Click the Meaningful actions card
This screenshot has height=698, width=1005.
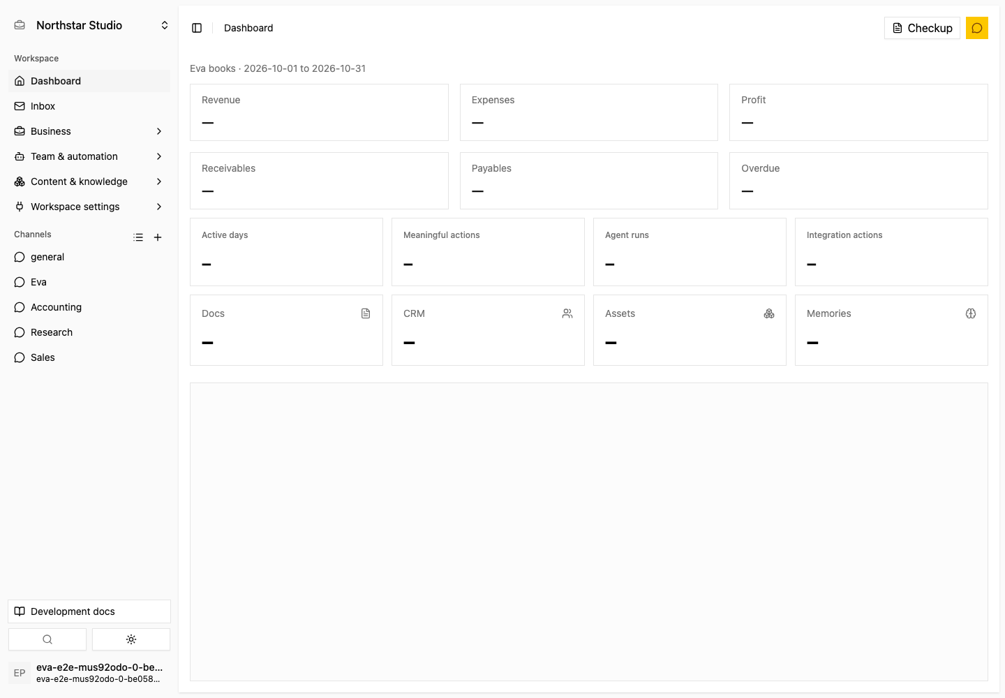point(488,252)
